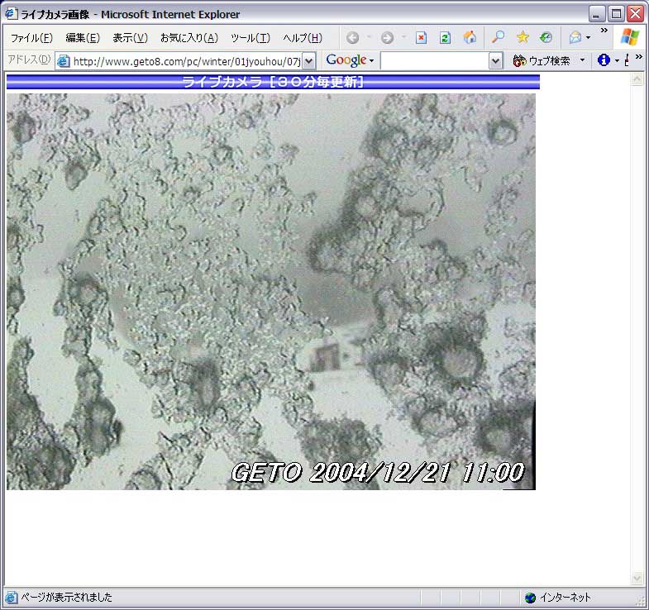
Task: Click the page icon in the address bar
Action: pos(64,61)
